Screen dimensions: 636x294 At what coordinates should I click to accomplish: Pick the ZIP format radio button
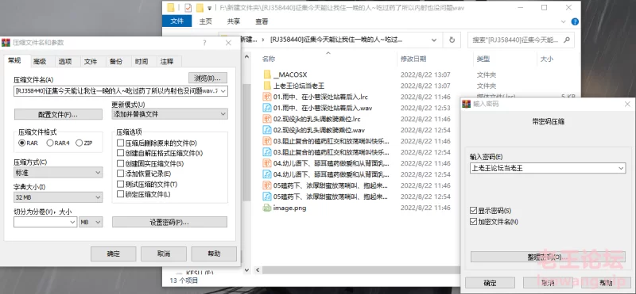click(x=79, y=143)
